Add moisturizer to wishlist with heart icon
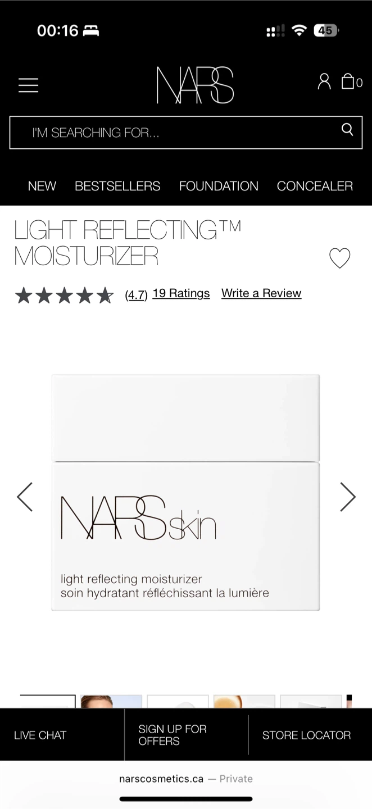The width and height of the screenshot is (372, 809). [339, 258]
